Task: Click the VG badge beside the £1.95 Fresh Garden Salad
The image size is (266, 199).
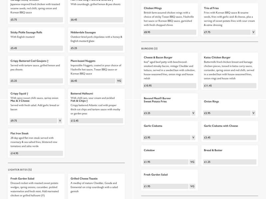Action: (192, 186)
